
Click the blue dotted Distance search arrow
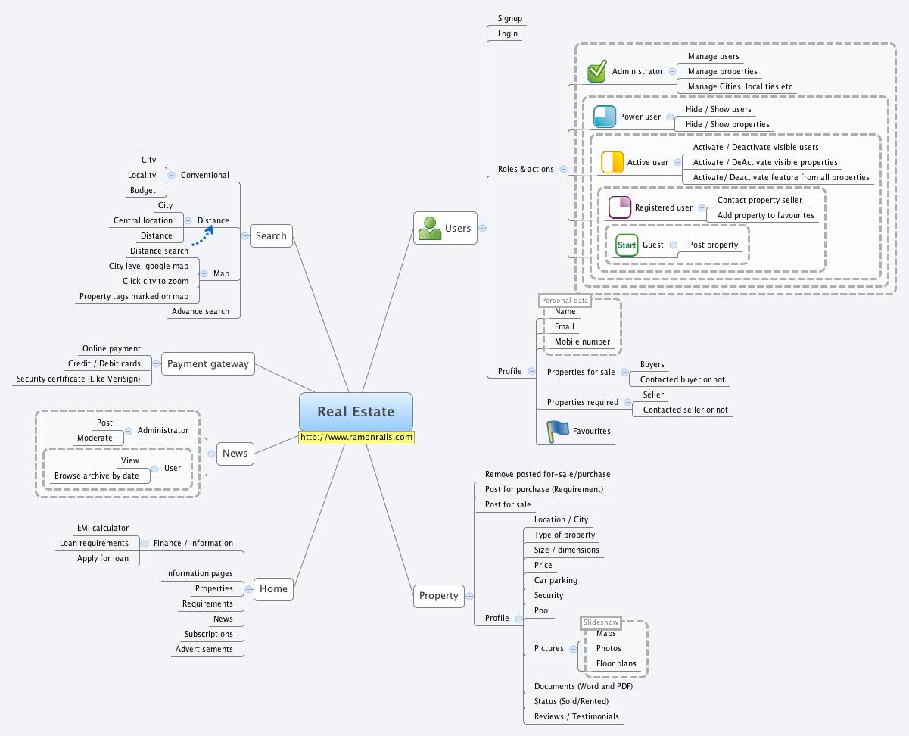pos(200,236)
